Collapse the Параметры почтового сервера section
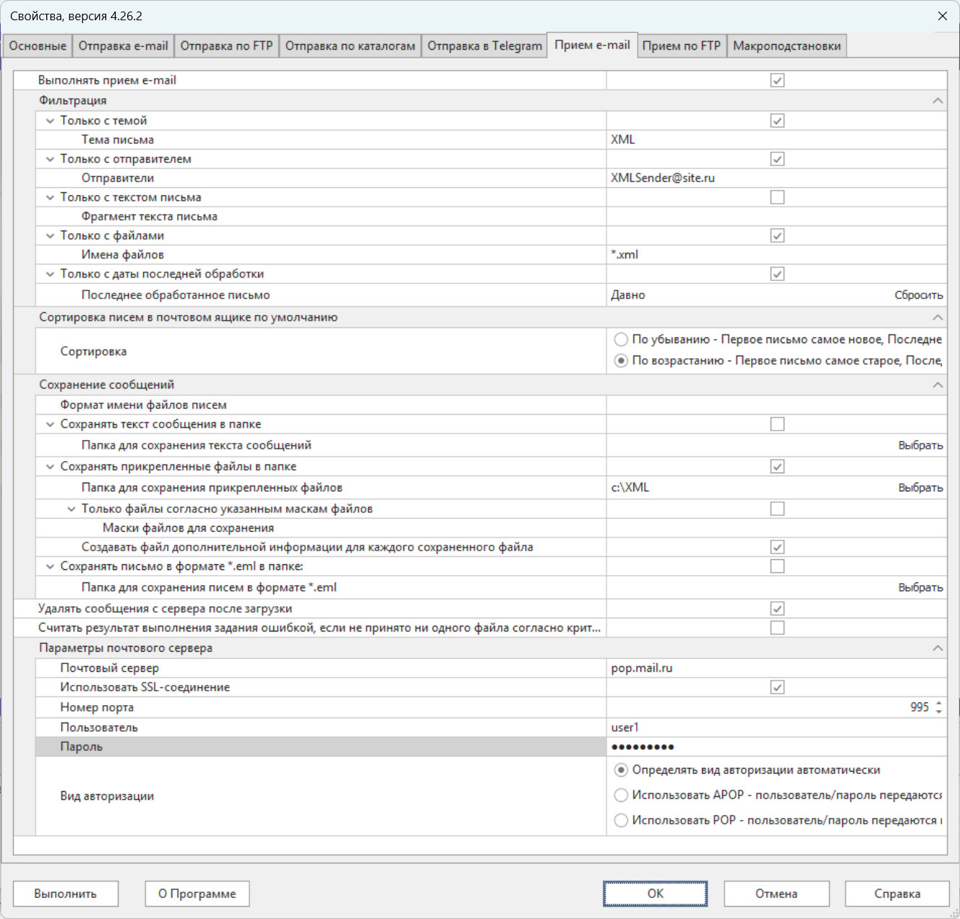Viewport: 960px width, 919px height. 938,648
